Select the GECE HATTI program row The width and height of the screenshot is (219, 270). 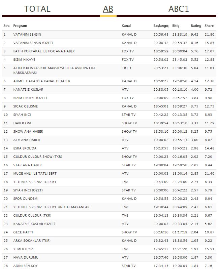[x=23, y=232]
